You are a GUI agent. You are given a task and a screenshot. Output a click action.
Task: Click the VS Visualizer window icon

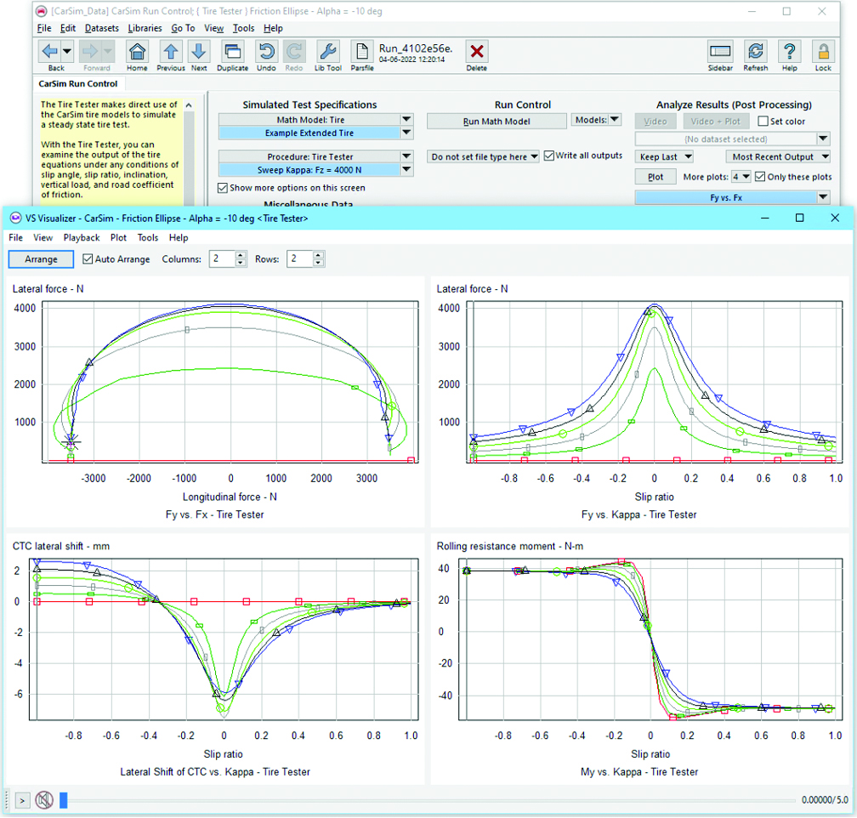pos(16,219)
